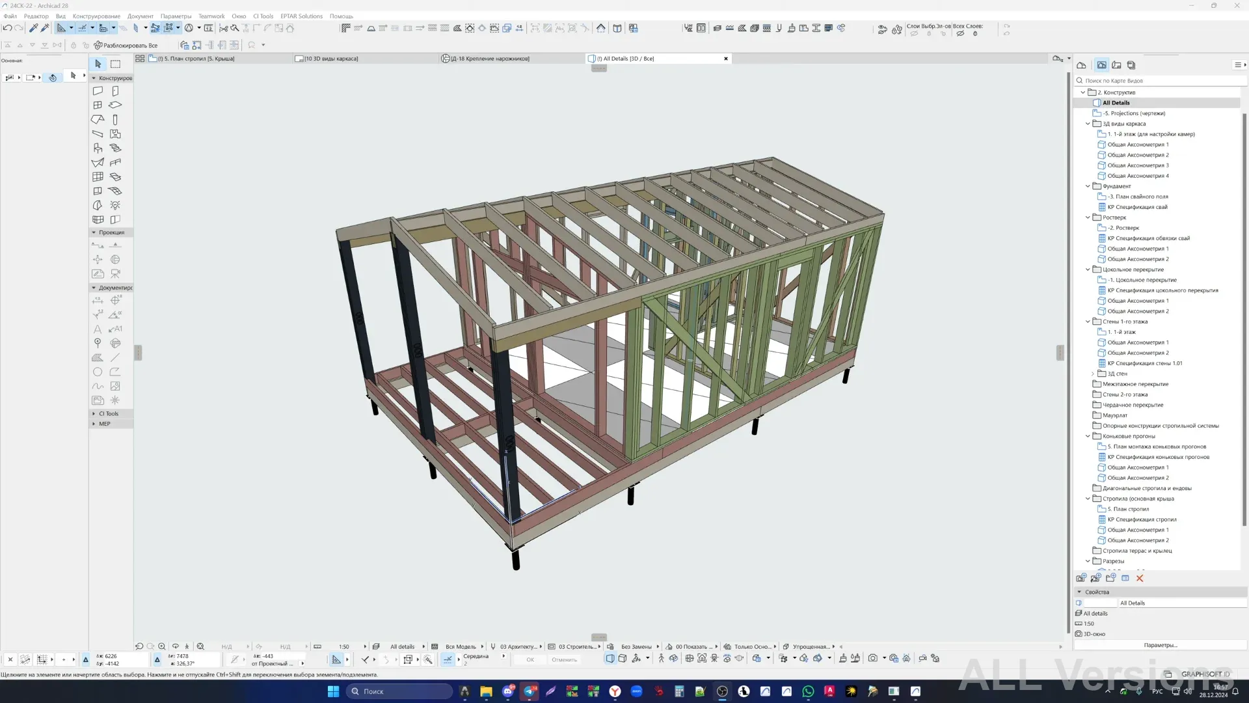Image resolution: width=1249 pixels, height=703 pixels.
Task: Select Общая Аксонометрия 3 view
Action: coord(1138,165)
